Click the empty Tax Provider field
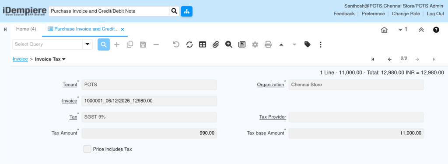 (356, 117)
